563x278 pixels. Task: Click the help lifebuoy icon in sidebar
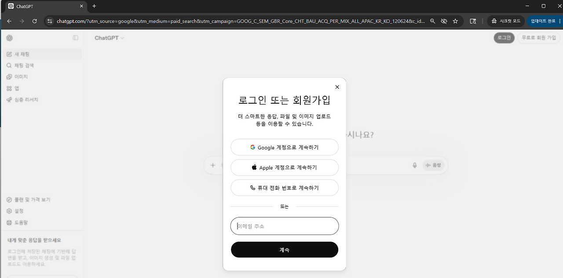tap(9, 222)
